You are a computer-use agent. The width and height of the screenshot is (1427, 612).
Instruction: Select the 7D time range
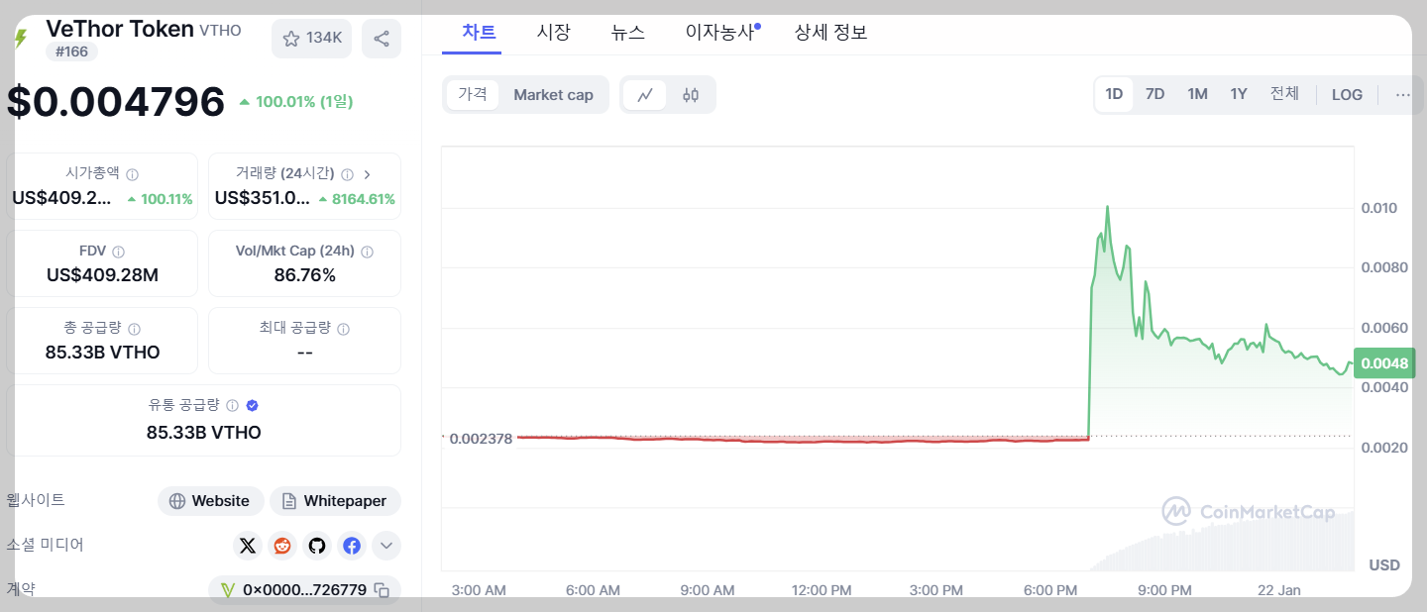click(x=1154, y=94)
